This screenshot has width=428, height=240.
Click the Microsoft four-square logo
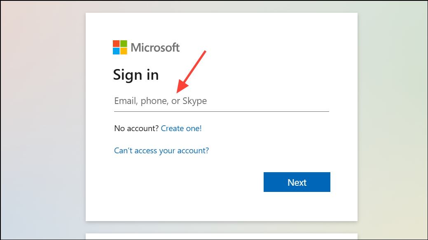coord(120,47)
